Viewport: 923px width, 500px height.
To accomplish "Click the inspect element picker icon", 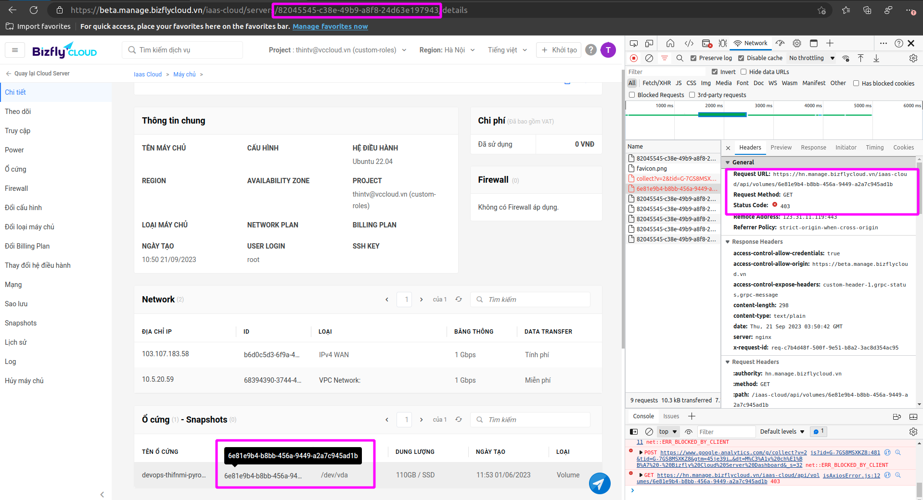I will pos(634,43).
